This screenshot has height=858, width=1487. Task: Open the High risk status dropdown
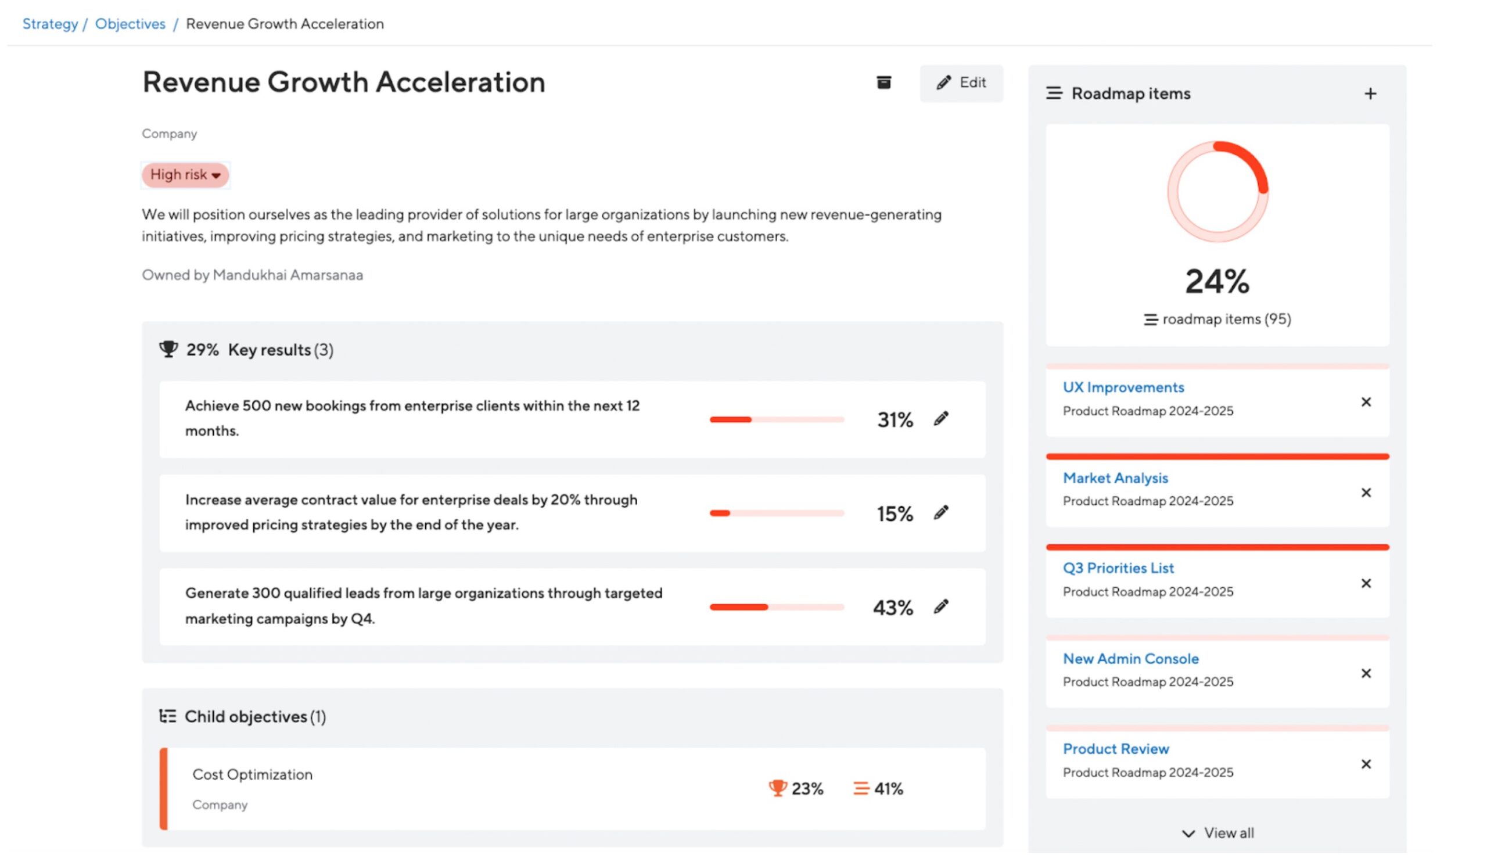click(x=185, y=175)
